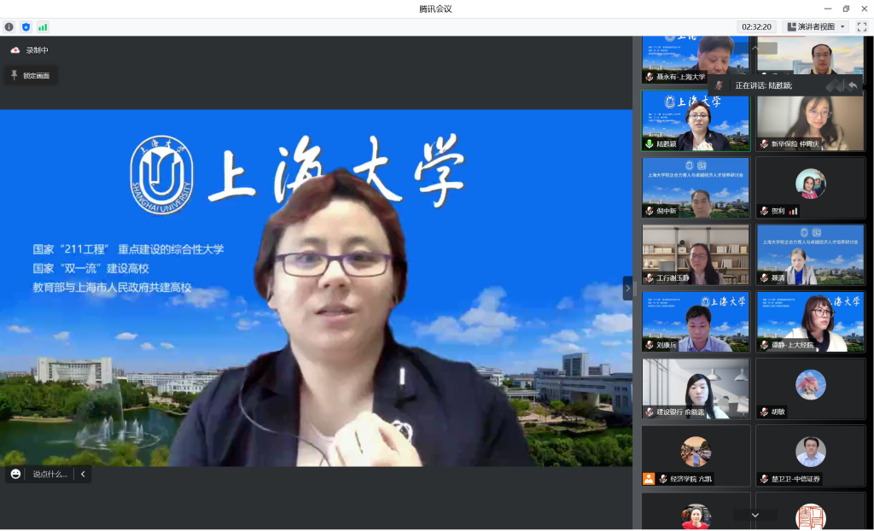
Task: Select 聂永有-上海大学's video thumbnail
Action: coord(696,60)
